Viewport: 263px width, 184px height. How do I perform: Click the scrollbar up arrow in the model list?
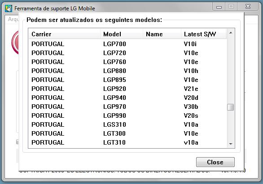[231, 33]
